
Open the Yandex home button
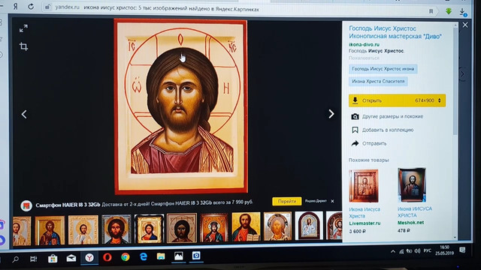[x=15, y=7]
